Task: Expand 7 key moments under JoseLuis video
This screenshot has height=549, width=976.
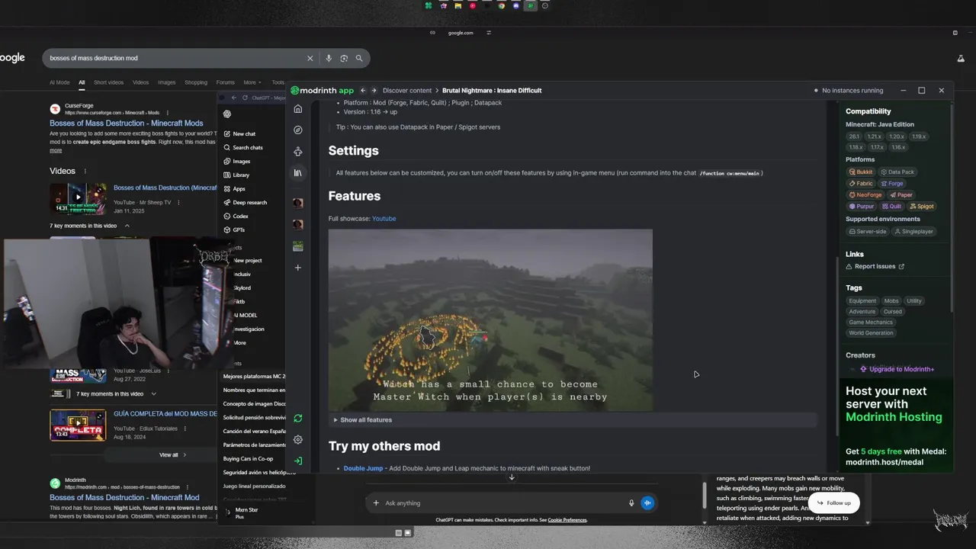Action: (x=153, y=394)
